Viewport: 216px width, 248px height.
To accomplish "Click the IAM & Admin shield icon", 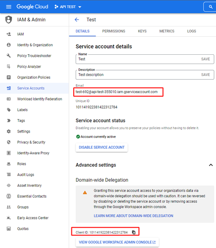I will coord(9,19).
